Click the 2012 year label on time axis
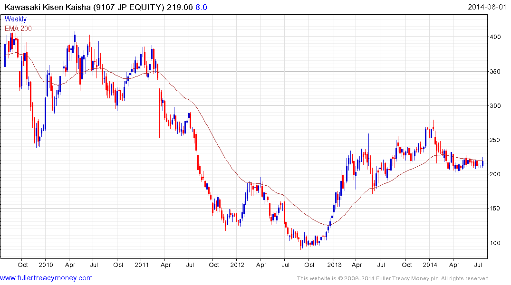 pyautogui.click(x=237, y=265)
